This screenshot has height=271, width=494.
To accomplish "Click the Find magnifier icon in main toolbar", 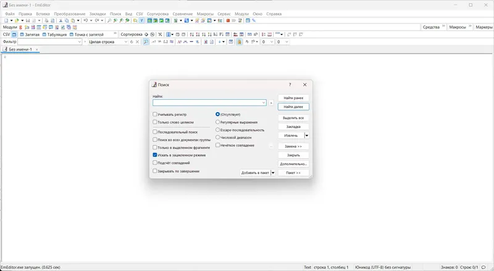I will [x=109, y=20].
